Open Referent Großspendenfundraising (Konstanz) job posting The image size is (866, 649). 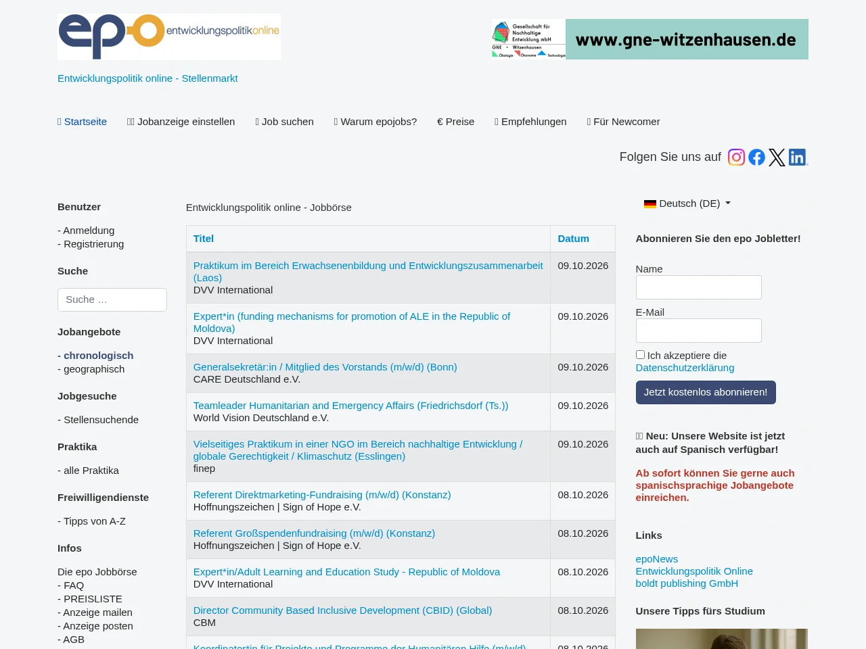tap(314, 533)
